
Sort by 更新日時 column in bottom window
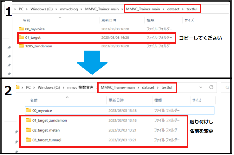(x=116, y=100)
